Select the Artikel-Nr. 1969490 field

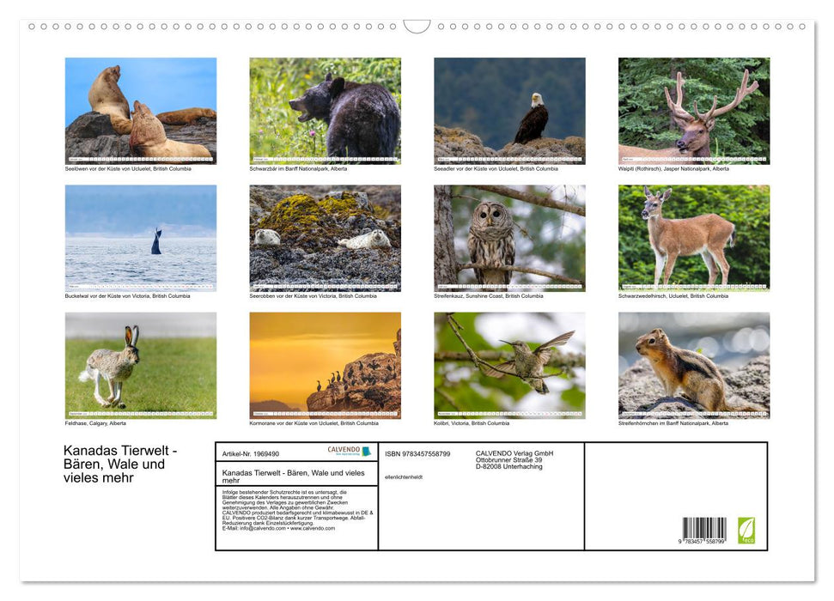[253, 454]
